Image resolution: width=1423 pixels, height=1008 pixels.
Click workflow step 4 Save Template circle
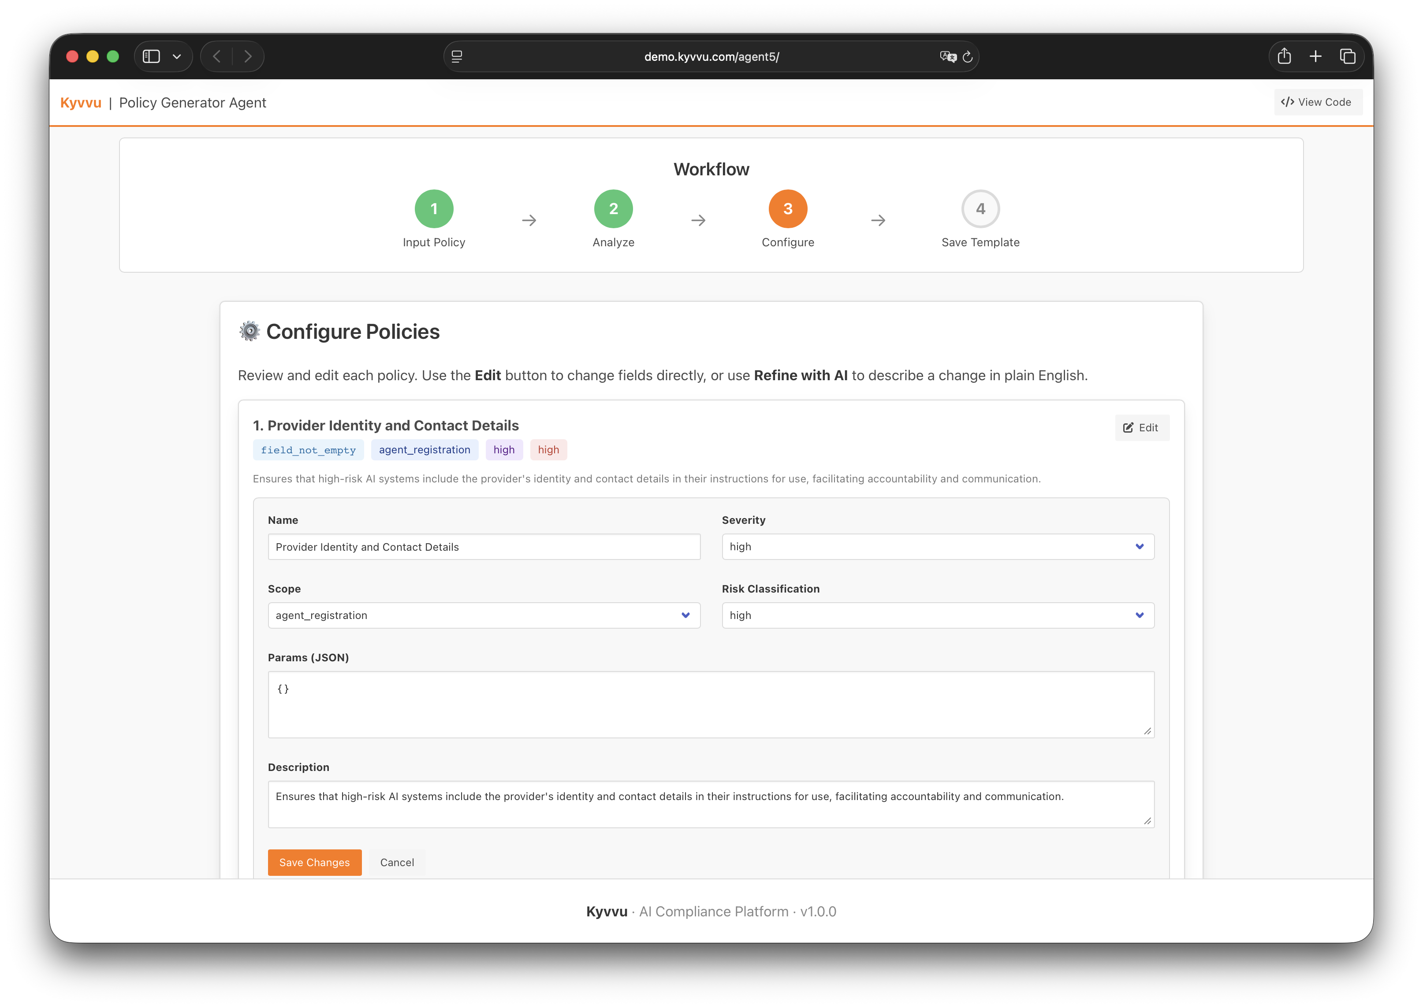[x=980, y=208]
